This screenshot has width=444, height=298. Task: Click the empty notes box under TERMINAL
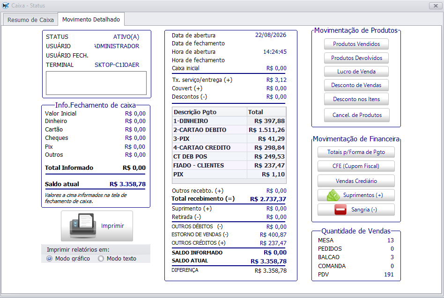pyautogui.click(x=96, y=83)
